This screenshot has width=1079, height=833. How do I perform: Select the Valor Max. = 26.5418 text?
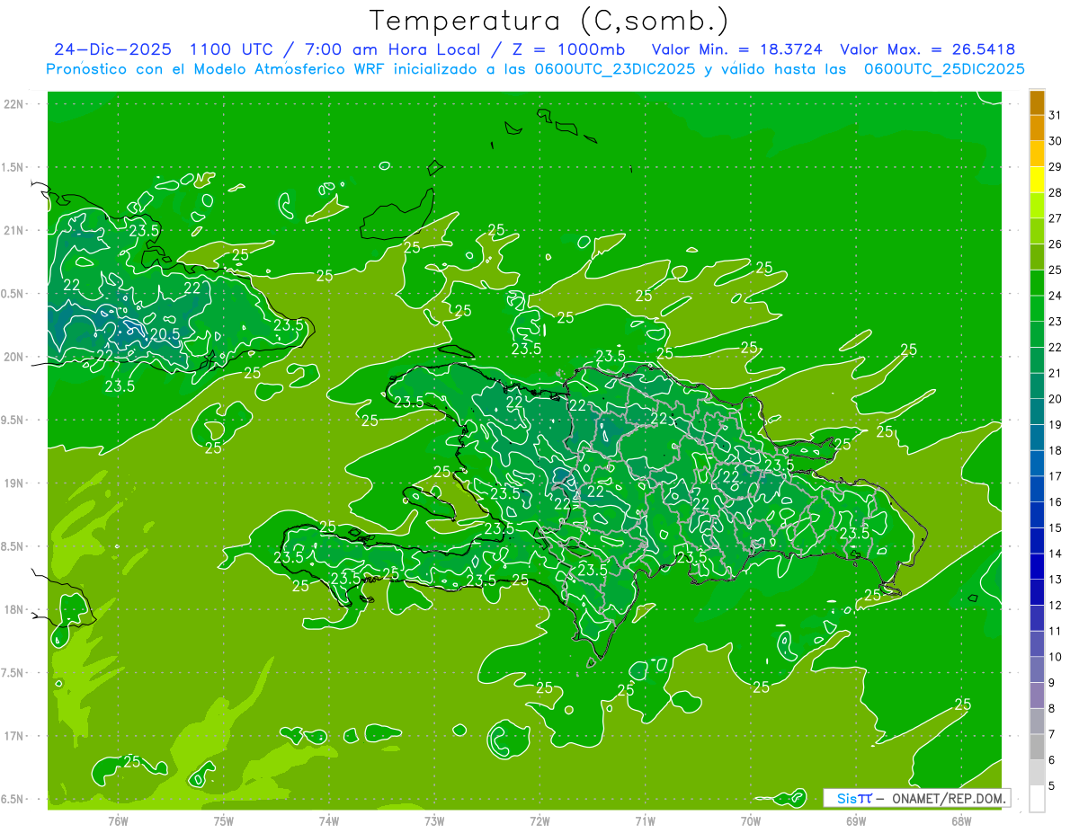927,49
